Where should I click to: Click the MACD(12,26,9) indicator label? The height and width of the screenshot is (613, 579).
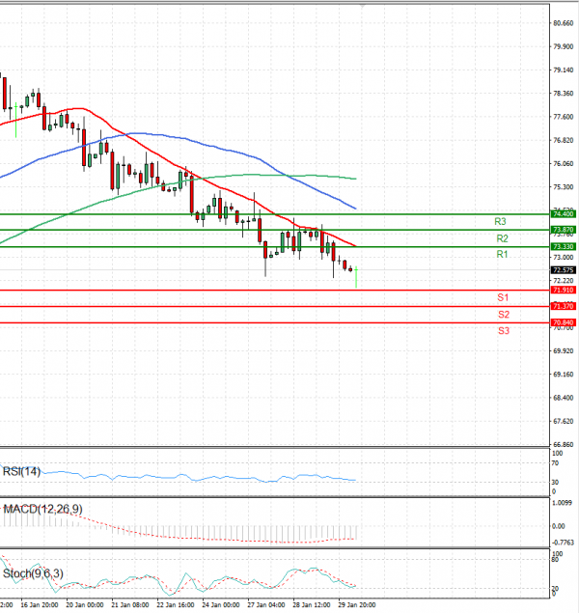pos(42,509)
